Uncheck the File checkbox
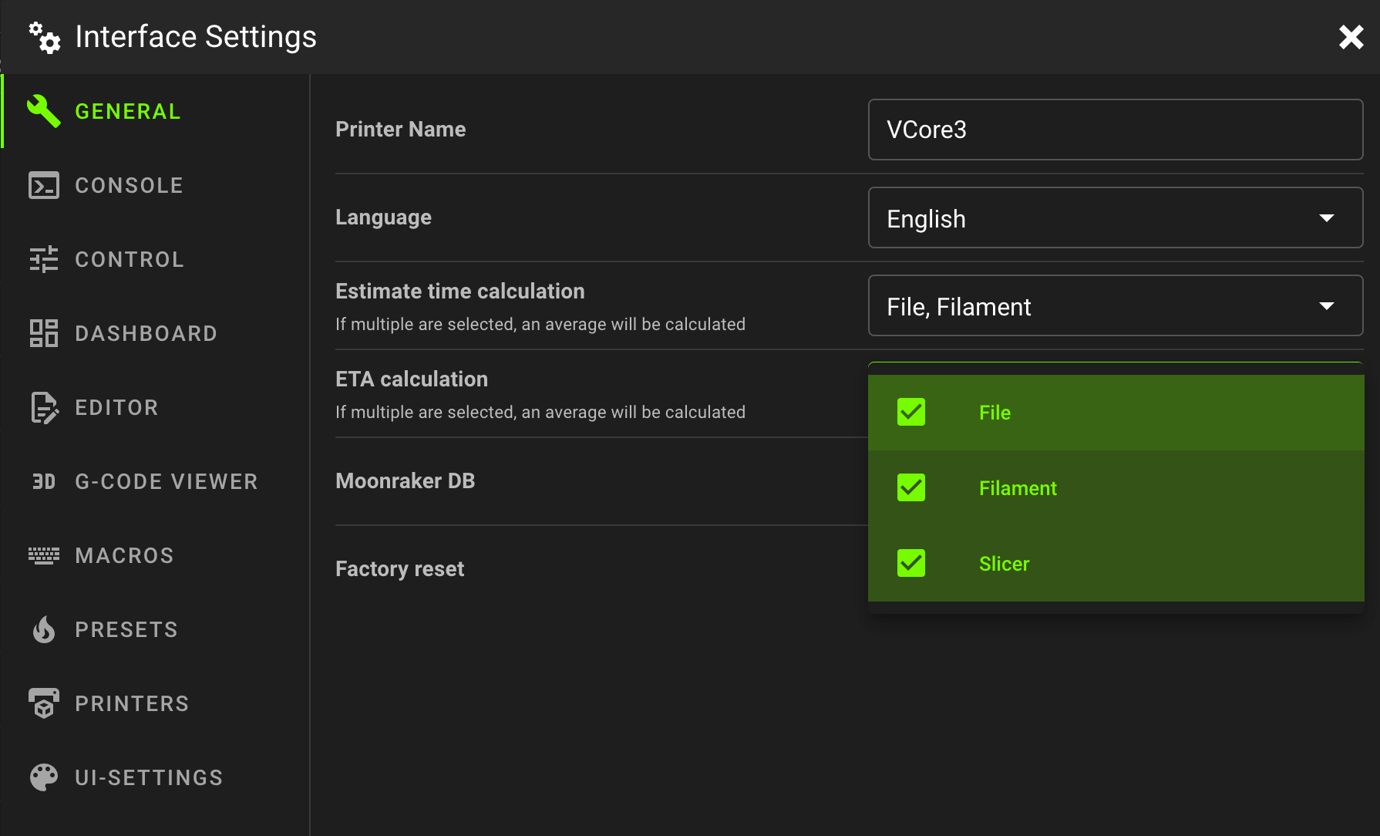 [x=911, y=412]
